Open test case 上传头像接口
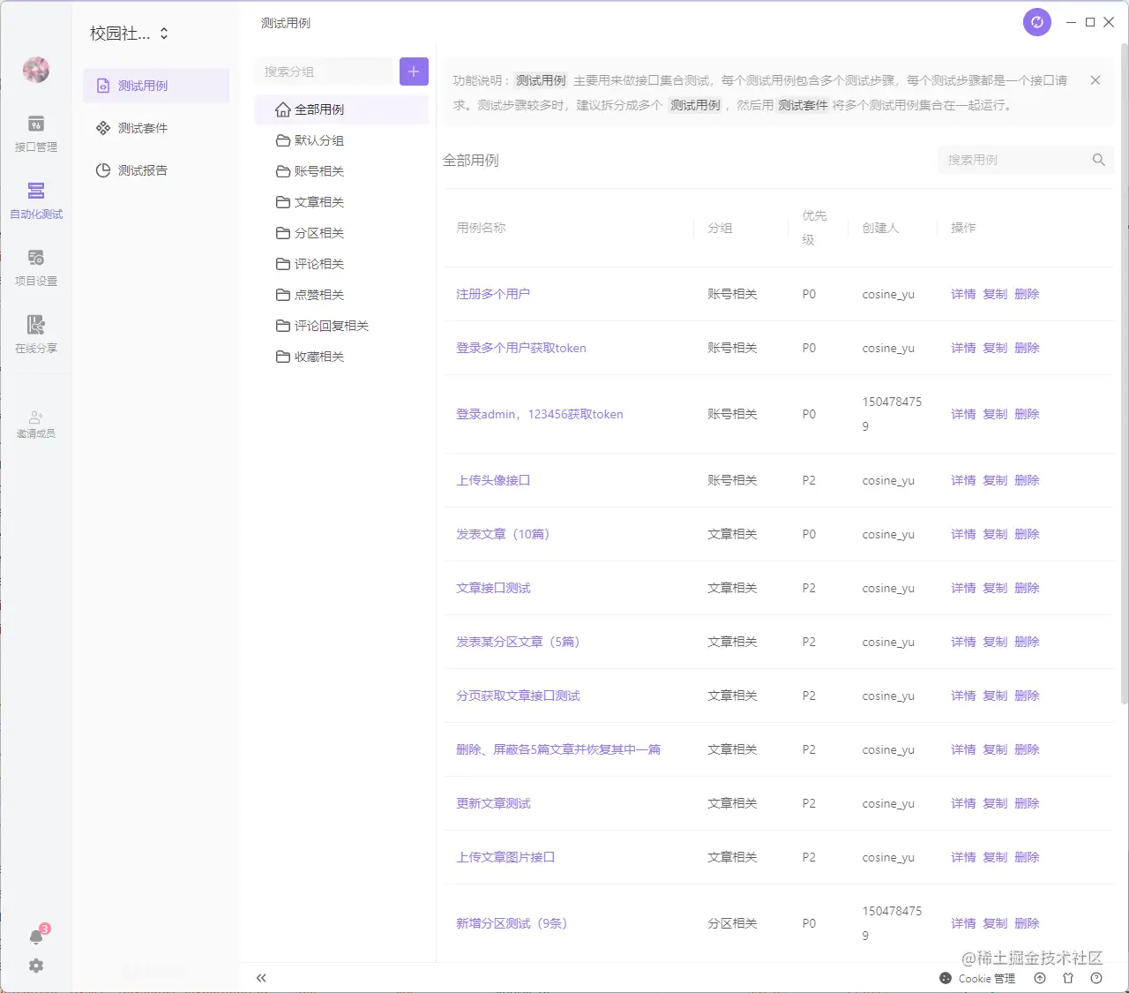Viewport: 1129px width, 993px height. [x=493, y=480]
